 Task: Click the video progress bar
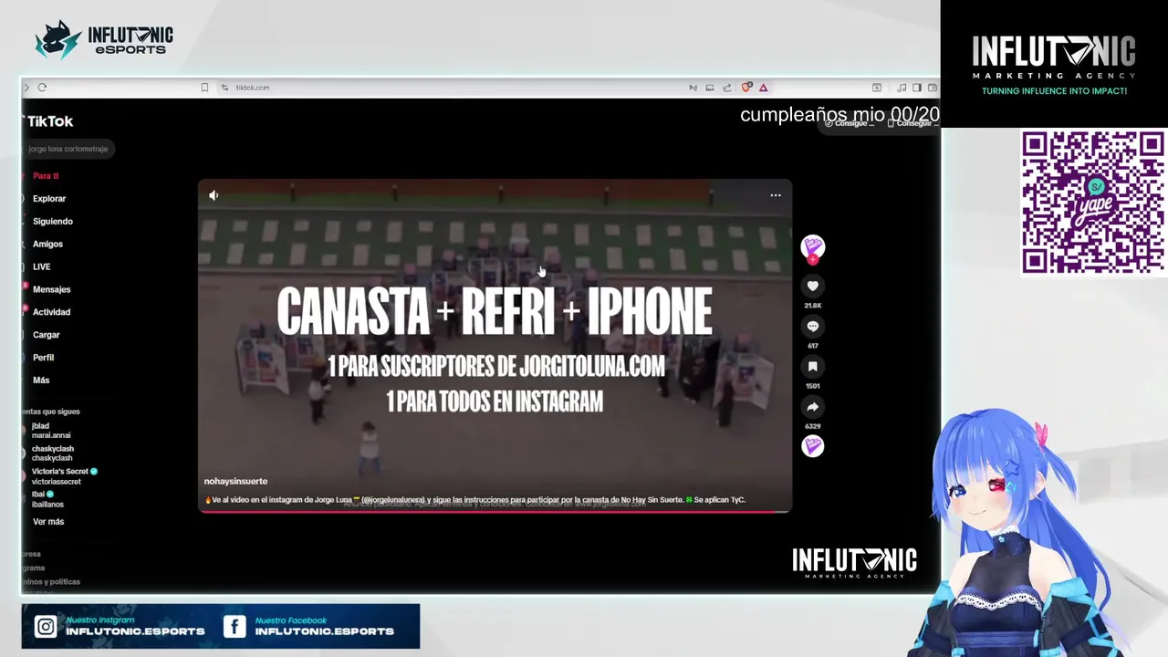[x=495, y=512]
